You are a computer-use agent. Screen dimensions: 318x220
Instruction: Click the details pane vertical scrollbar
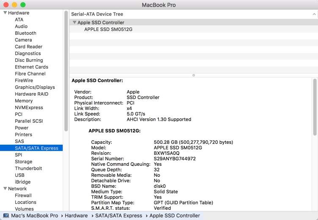click(x=315, y=106)
